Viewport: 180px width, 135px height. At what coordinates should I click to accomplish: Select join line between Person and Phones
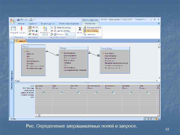52,53
